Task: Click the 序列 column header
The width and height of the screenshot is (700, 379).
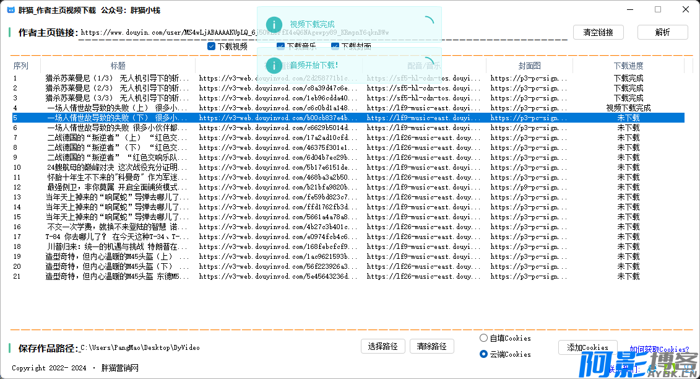Action: click(21, 66)
